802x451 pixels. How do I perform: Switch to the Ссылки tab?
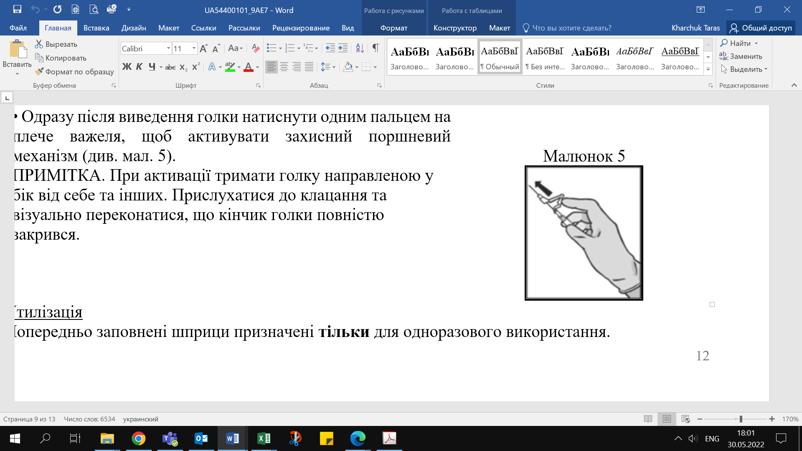point(203,28)
